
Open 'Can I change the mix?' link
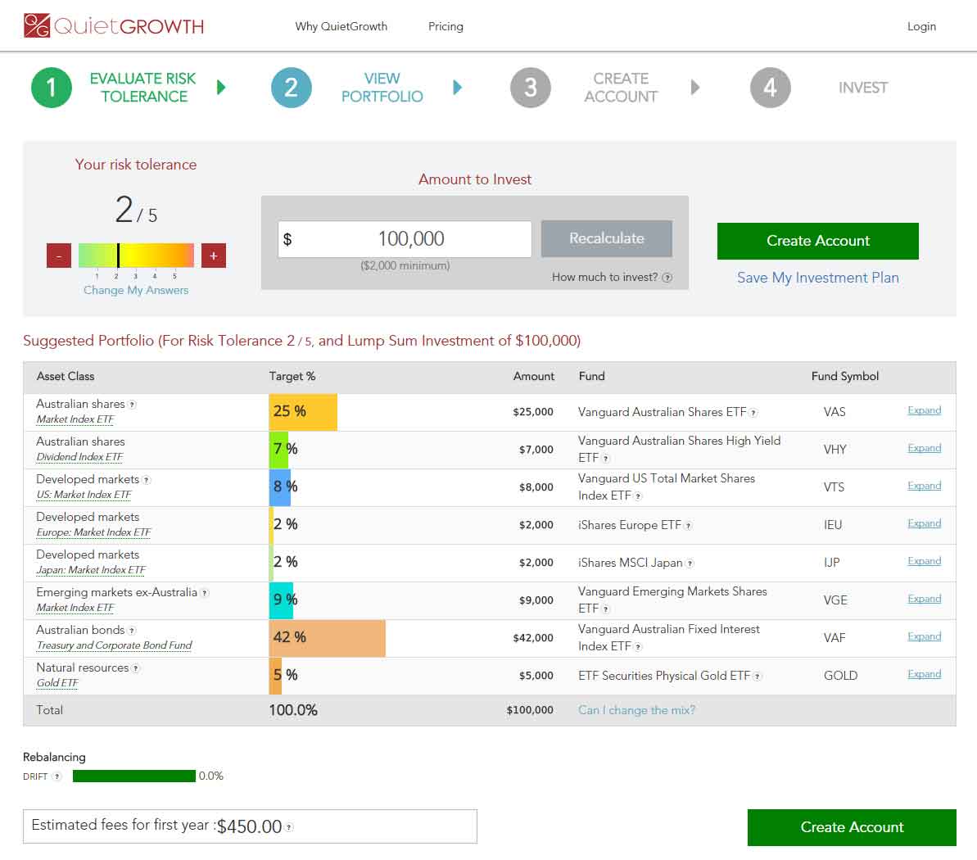pyautogui.click(x=636, y=710)
